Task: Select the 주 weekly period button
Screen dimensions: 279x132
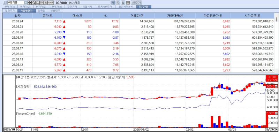Action: (x=118, y=3)
